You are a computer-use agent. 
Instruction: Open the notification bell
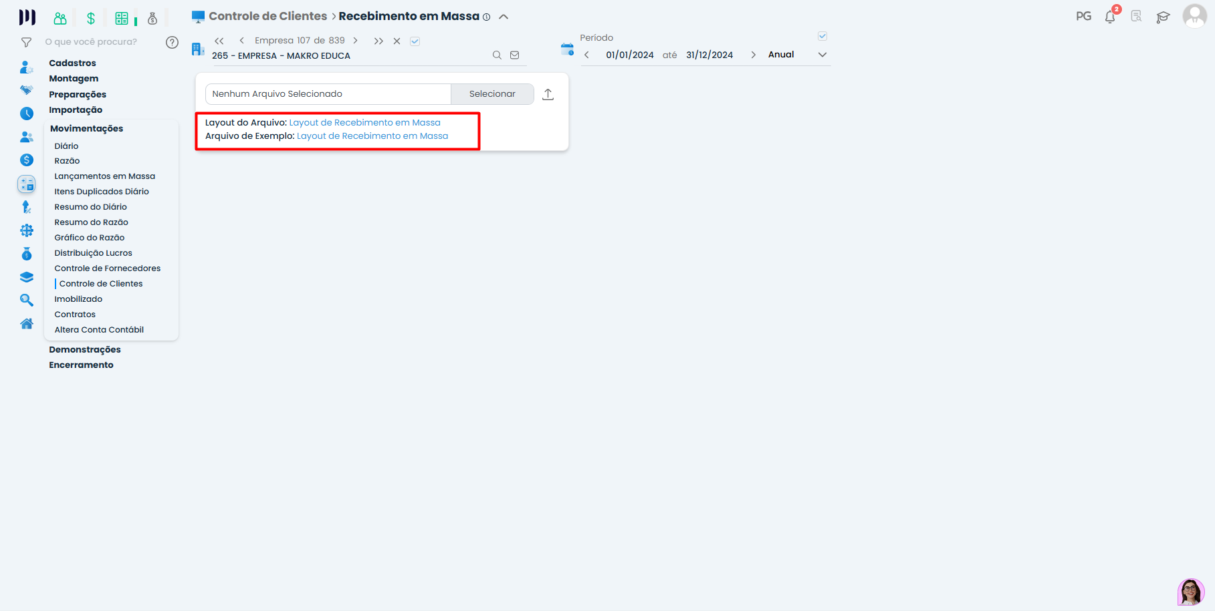[1111, 16]
